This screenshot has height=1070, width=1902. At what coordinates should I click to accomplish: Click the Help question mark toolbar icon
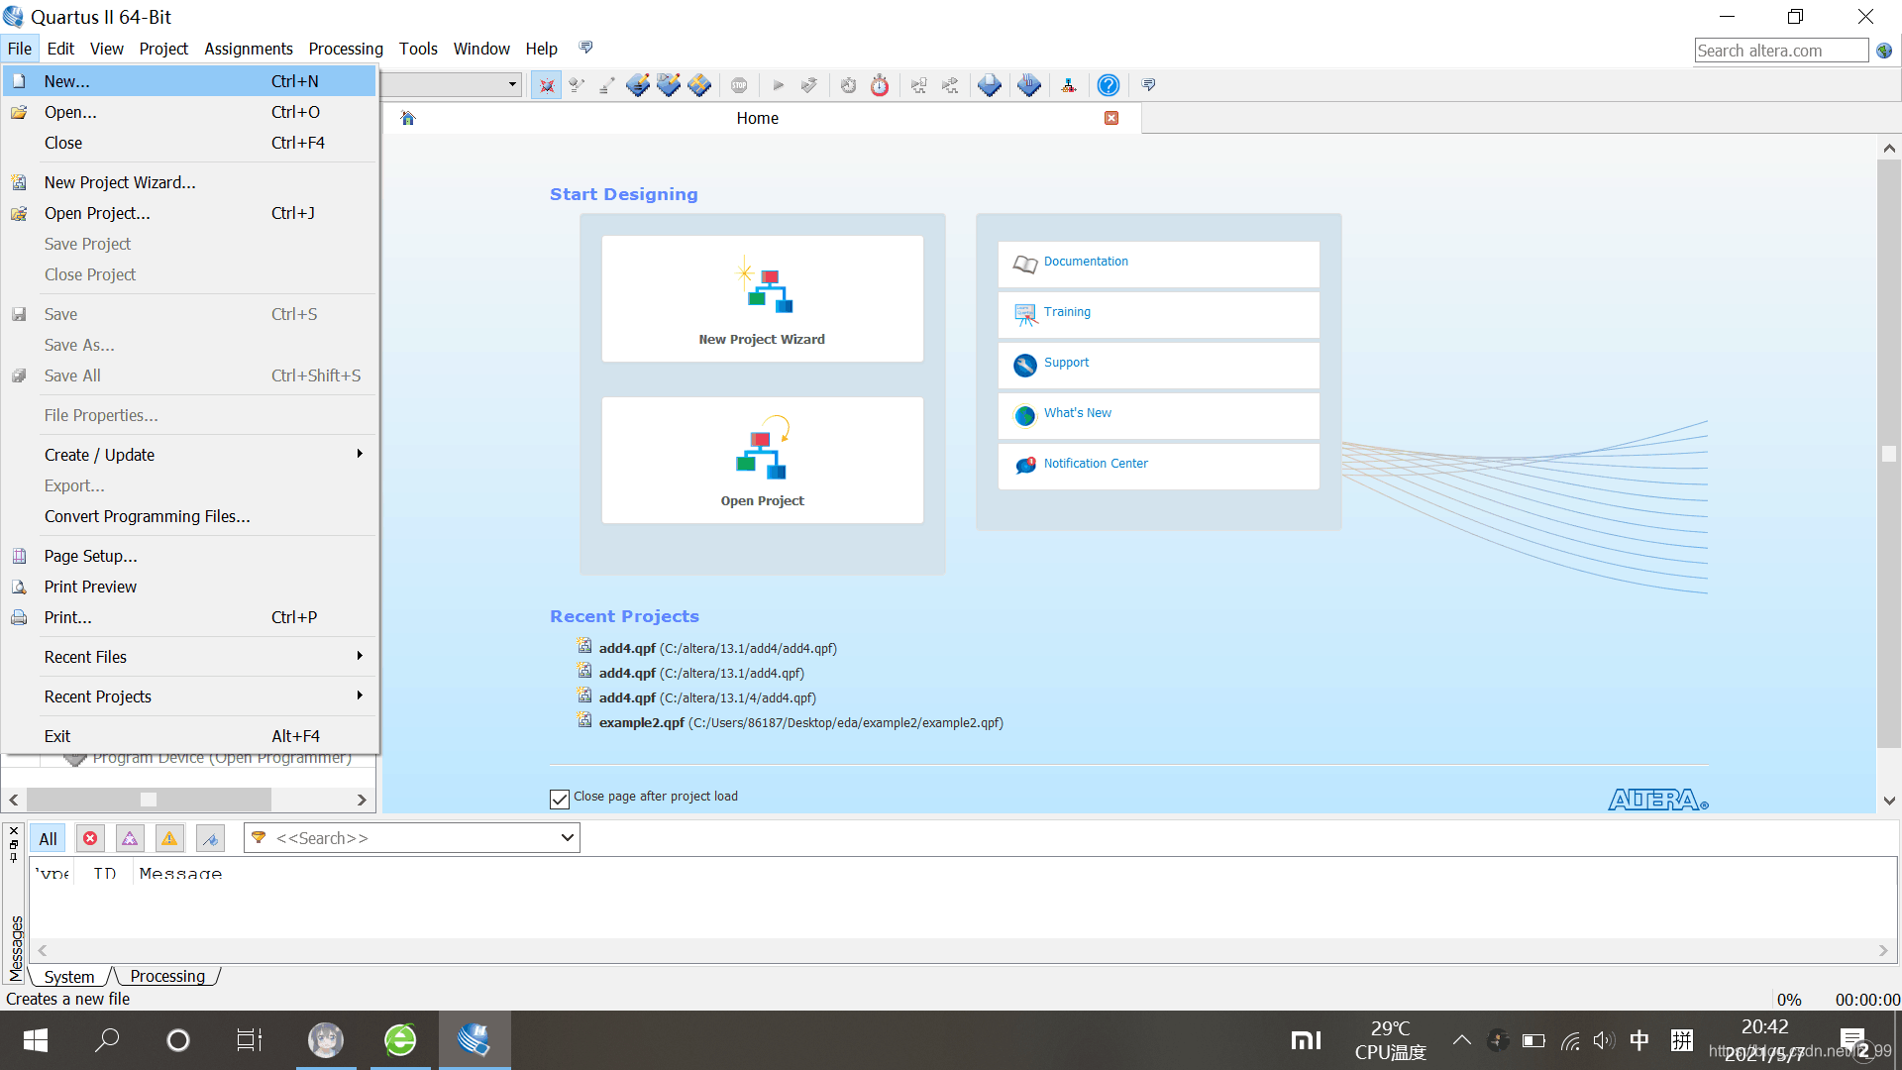point(1108,85)
